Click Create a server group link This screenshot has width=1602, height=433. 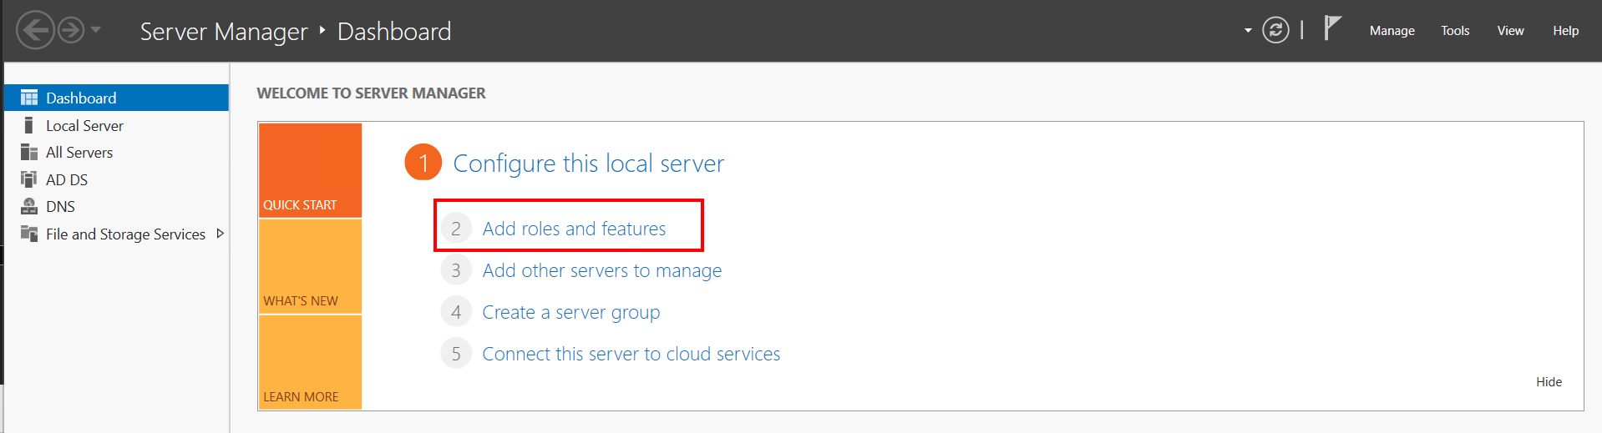click(570, 312)
